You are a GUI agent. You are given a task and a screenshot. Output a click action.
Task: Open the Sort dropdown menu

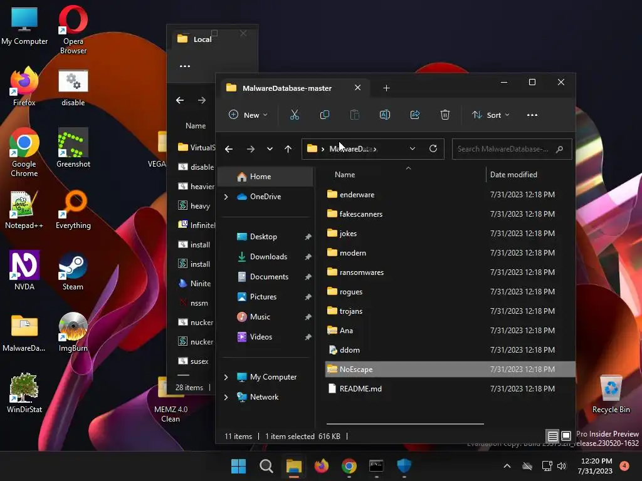point(490,115)
